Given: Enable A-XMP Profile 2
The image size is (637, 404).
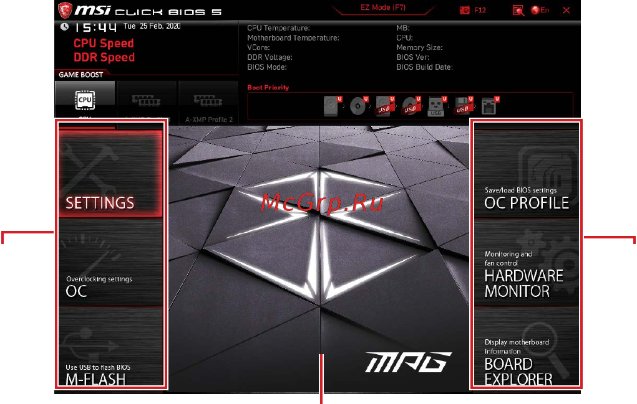Looking at the screenshot, I should click(208, 101).
